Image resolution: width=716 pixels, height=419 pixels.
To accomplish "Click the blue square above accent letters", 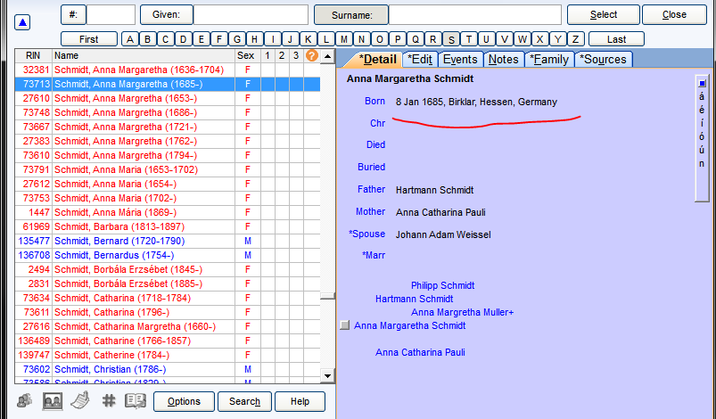I will click(x=703, y=83).
